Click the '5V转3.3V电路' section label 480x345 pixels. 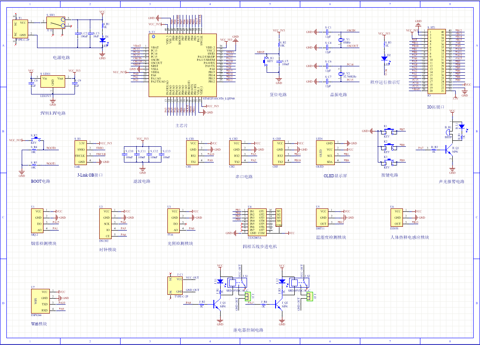pyautogui.click(x=53, y=113)
